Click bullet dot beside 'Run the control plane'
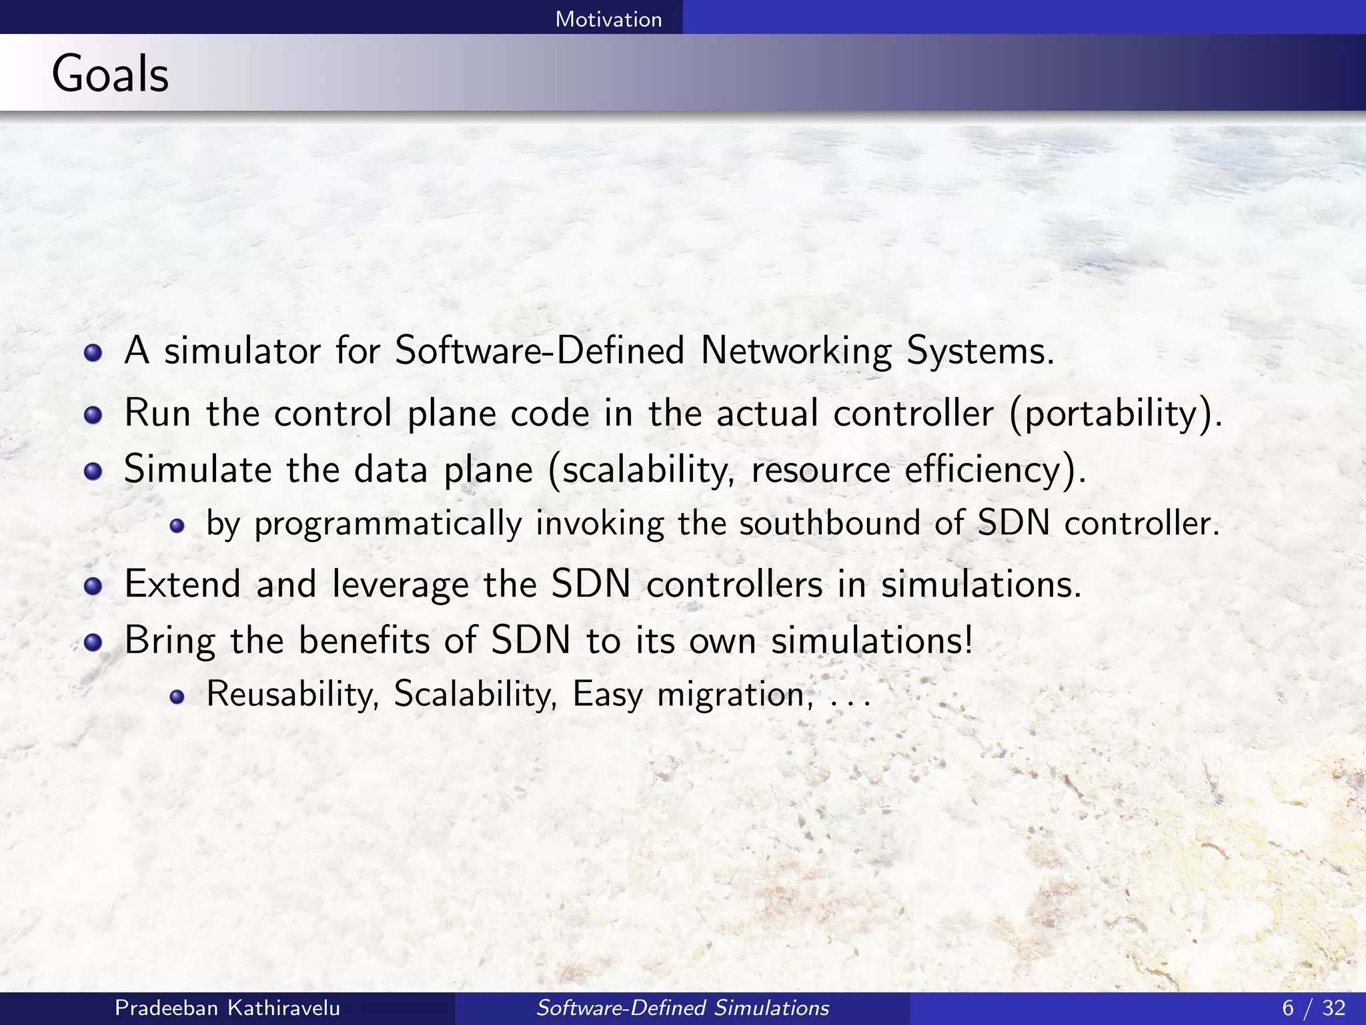The width and height of the screenshot is (1366, 1025). [x=93, y=416]
